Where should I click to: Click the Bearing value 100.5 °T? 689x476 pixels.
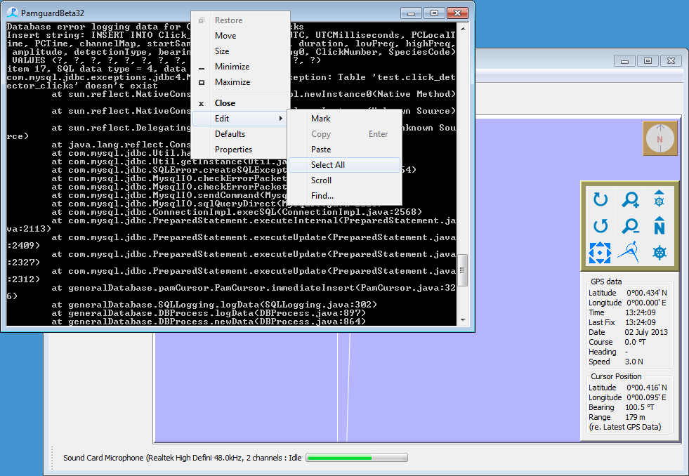639,407
